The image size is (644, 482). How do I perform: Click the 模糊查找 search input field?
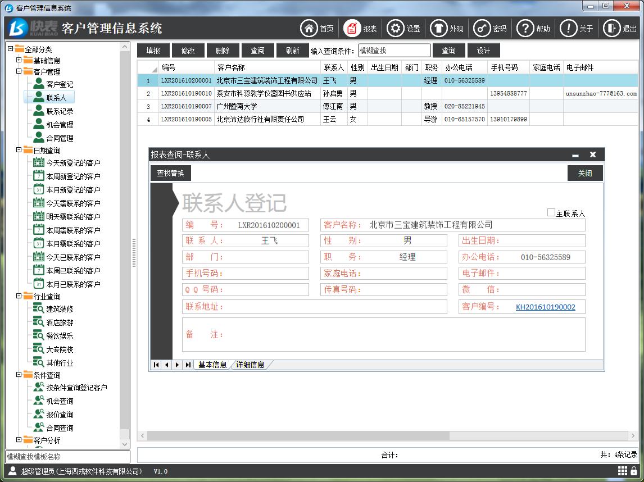(x=394, y=51)
